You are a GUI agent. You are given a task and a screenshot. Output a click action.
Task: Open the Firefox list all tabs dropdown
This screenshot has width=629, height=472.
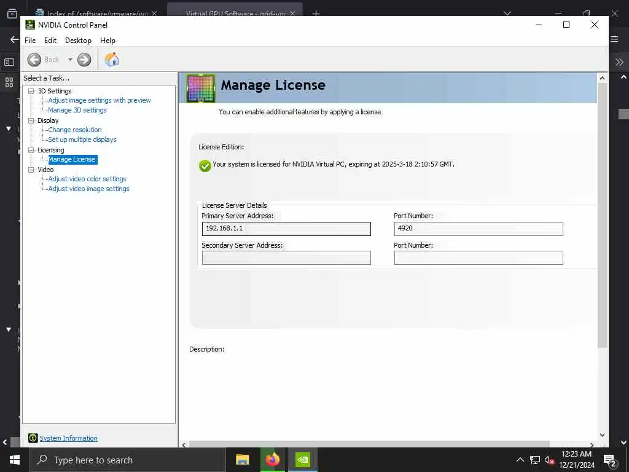pyautogui.click(x=507, y=14)
